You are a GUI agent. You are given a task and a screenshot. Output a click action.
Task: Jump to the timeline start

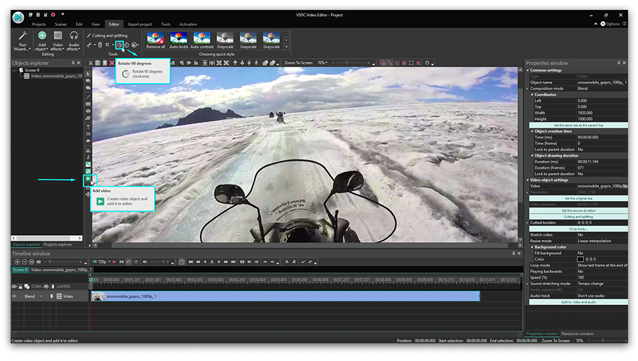(191, 262)
